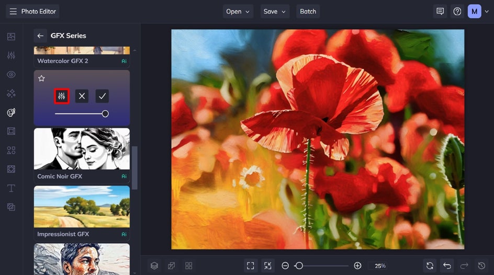Cancel the effect with X button

tap(82, 96)
